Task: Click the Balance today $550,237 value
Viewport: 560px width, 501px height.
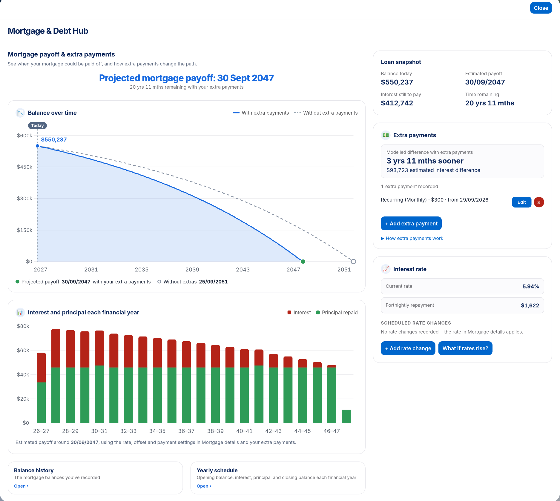Action: click(397, 82)
